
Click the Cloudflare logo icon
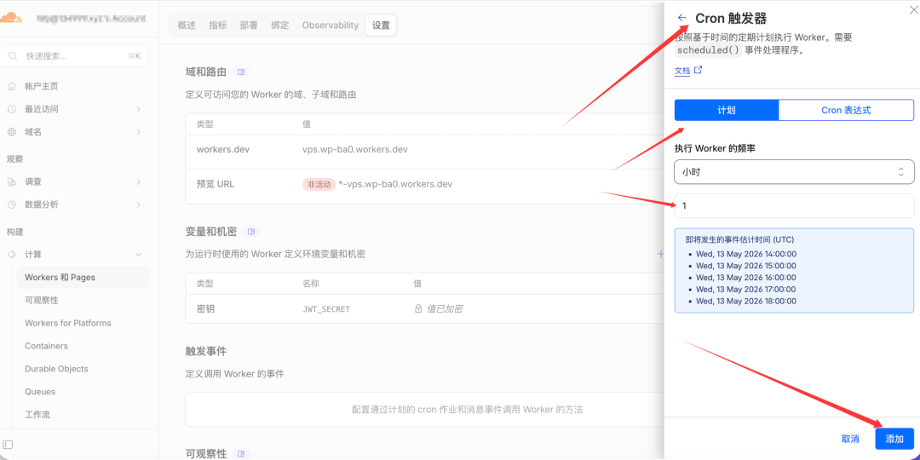[x=11, y=18]
